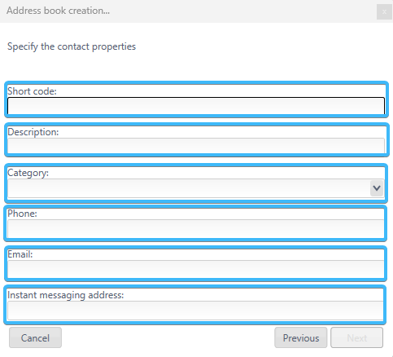Screen dimensions: 393x357
Task: Click the "Instant messaging address:" label
Action: click(66, 295)
